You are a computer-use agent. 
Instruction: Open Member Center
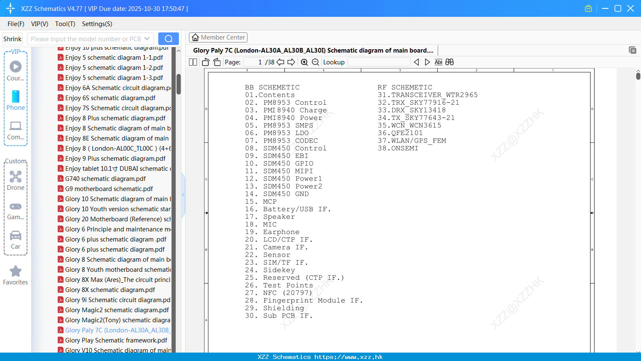[x=218, y=37]
